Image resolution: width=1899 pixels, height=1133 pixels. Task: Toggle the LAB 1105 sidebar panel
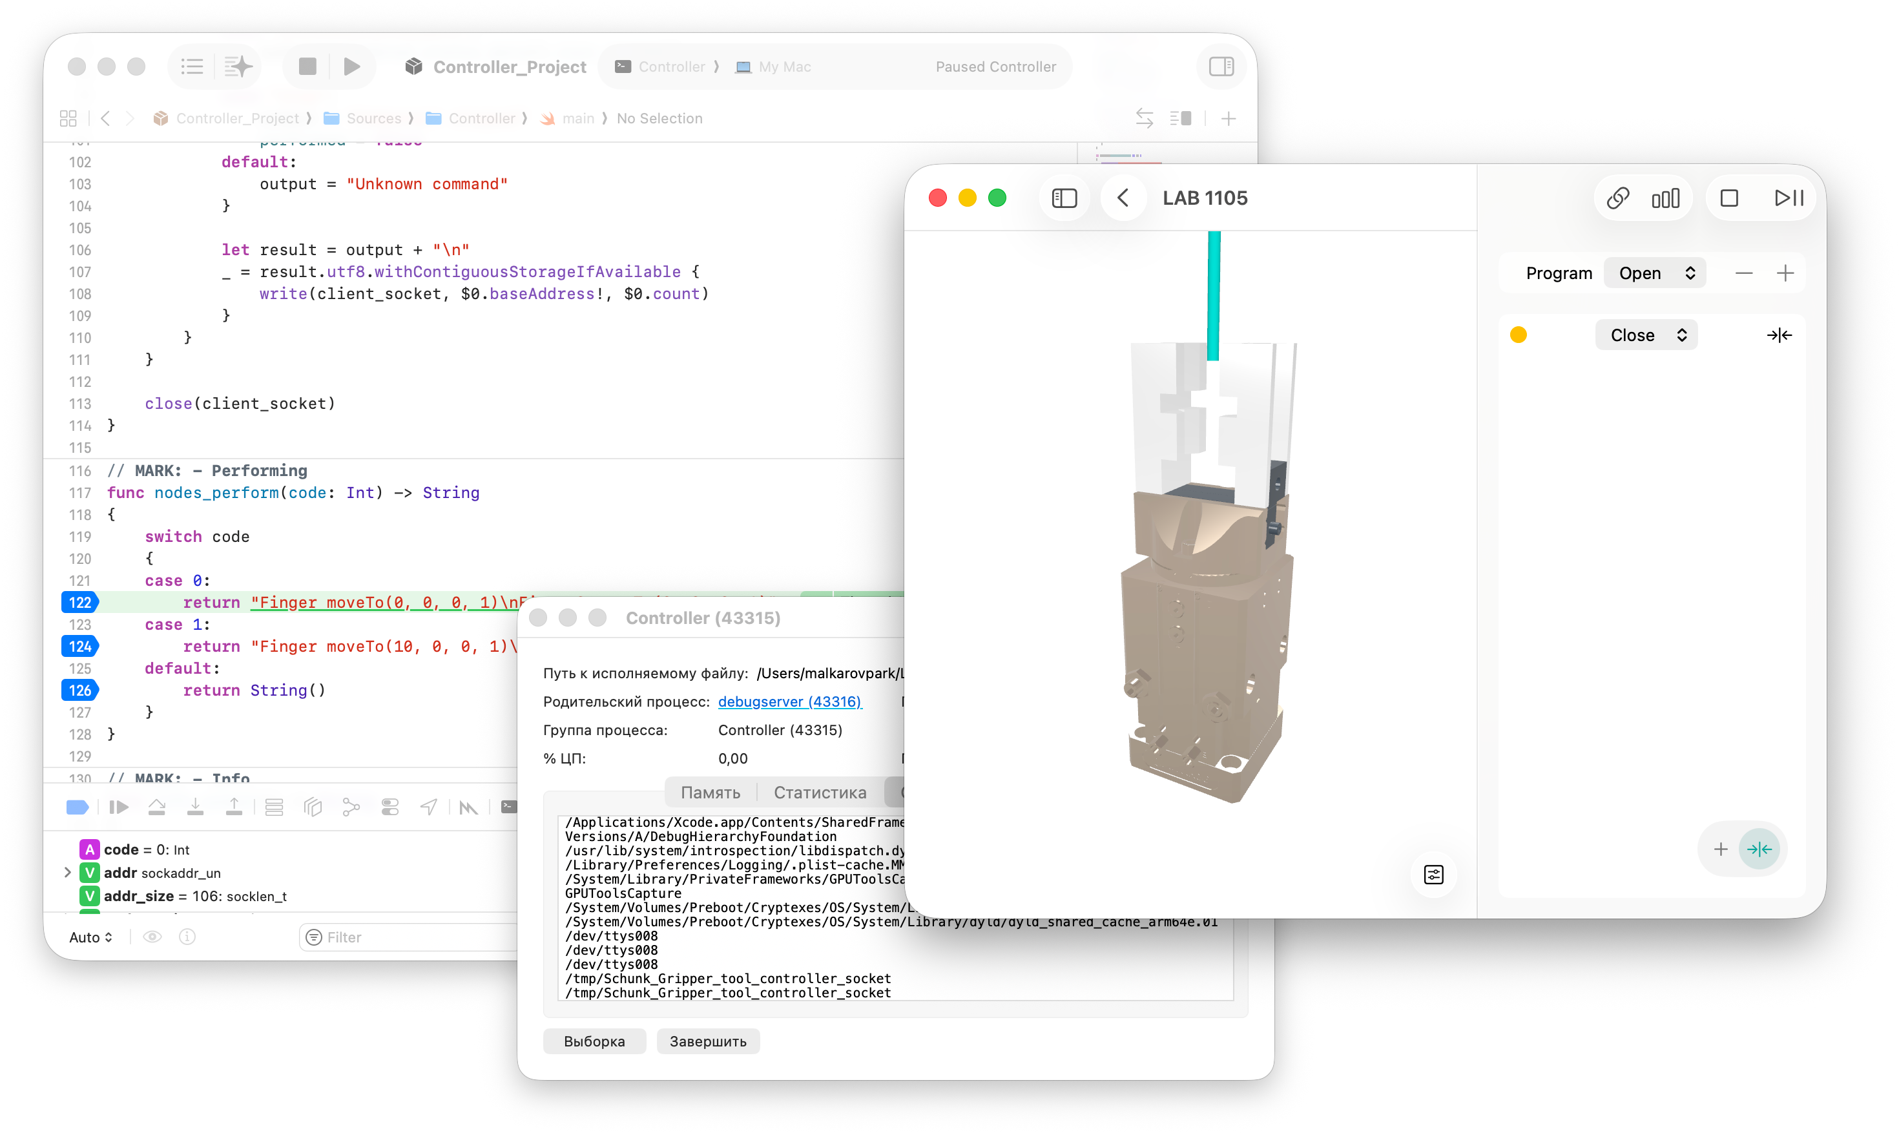(x=1064, y=198)
